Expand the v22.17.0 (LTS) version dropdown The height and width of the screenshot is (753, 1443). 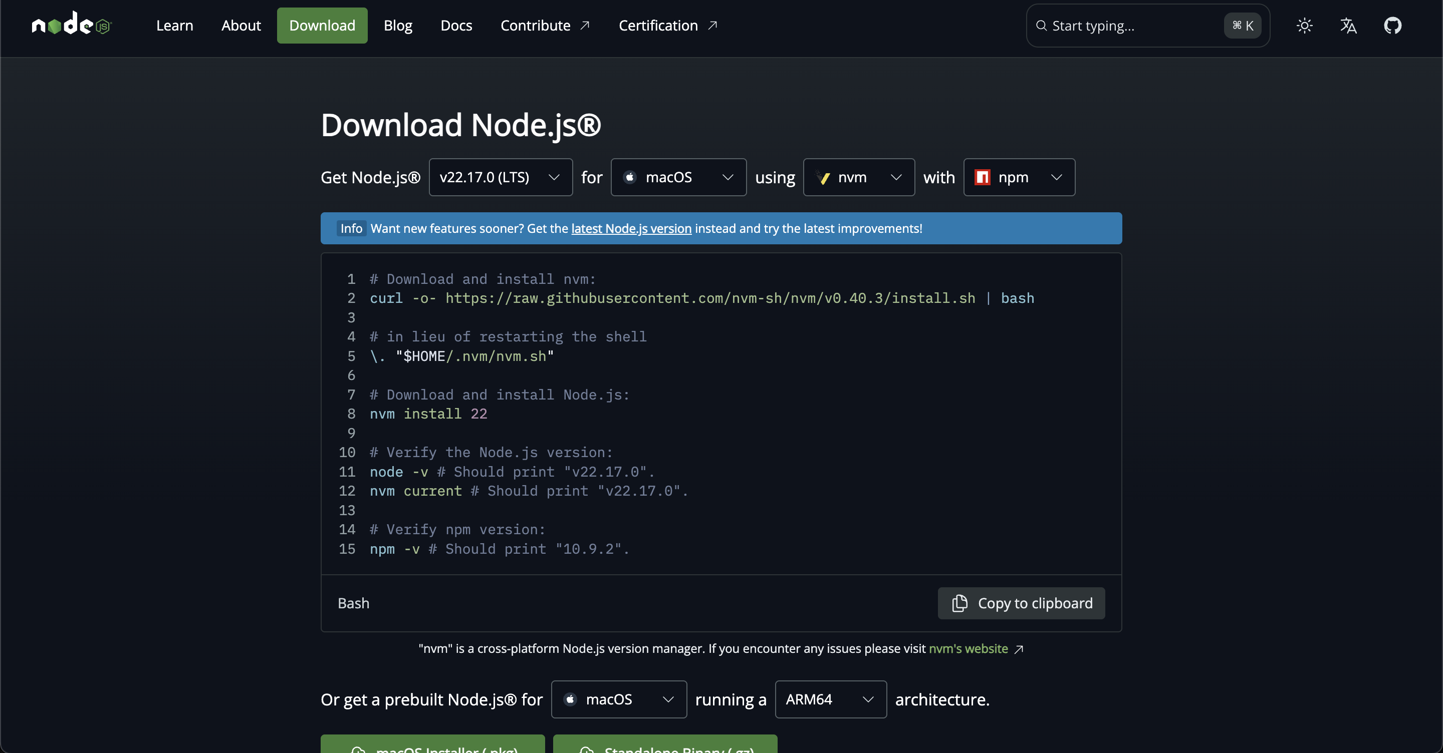pos(500,177)
